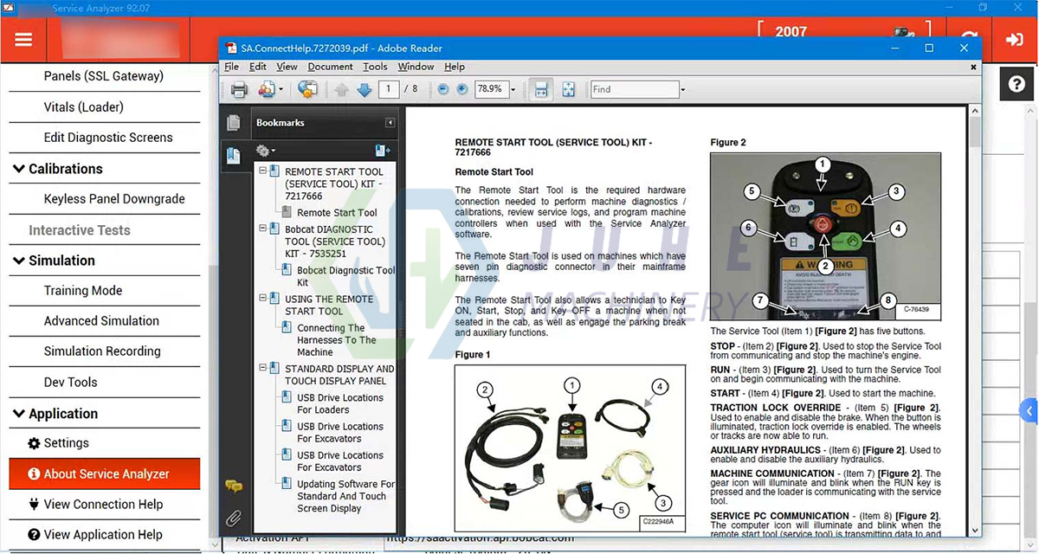Viewport: 1039px width, 554px height.
Task: Open the zoom percentage dropdown
Action: 512,89
